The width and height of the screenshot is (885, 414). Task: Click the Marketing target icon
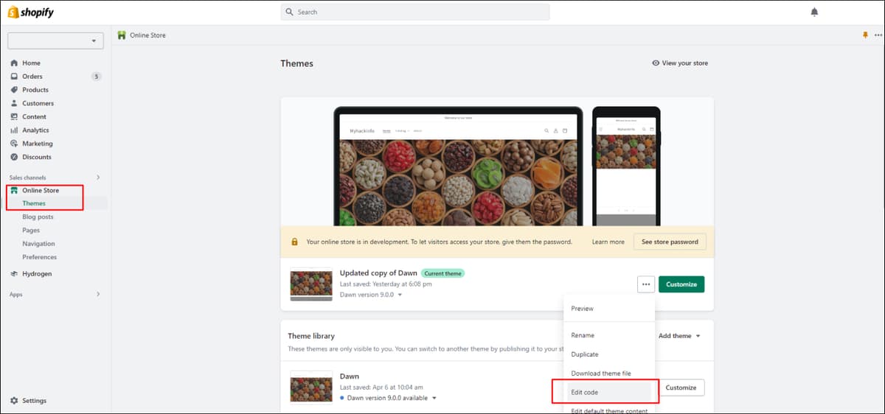coord(14,144)
